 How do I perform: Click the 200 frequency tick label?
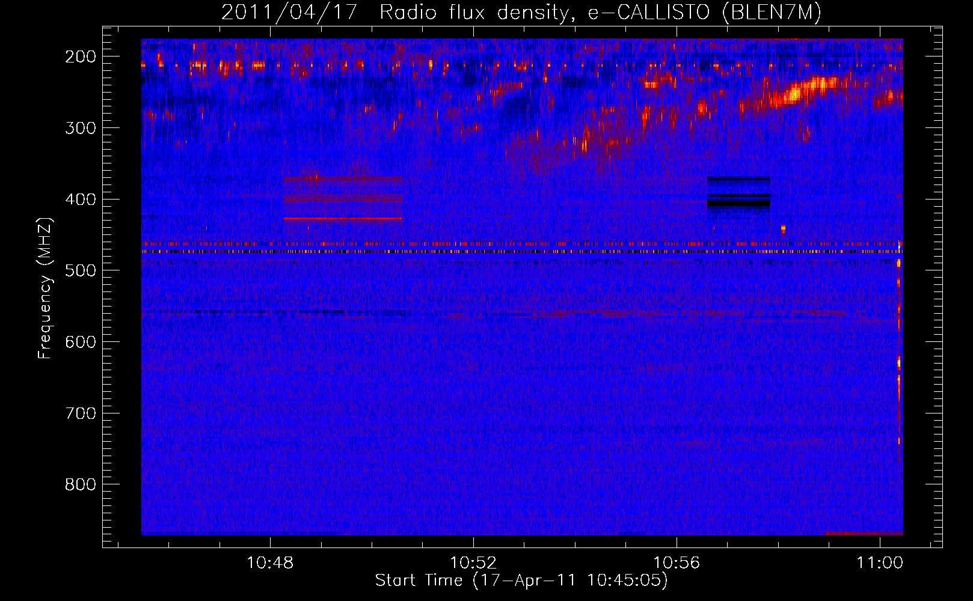click(80, 56)
